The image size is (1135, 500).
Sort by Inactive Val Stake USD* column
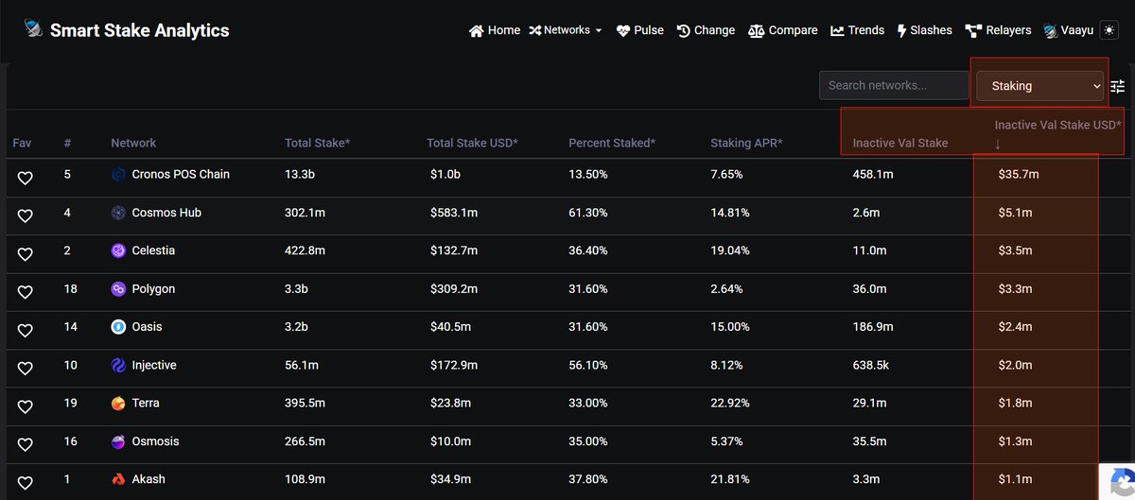1057,125
